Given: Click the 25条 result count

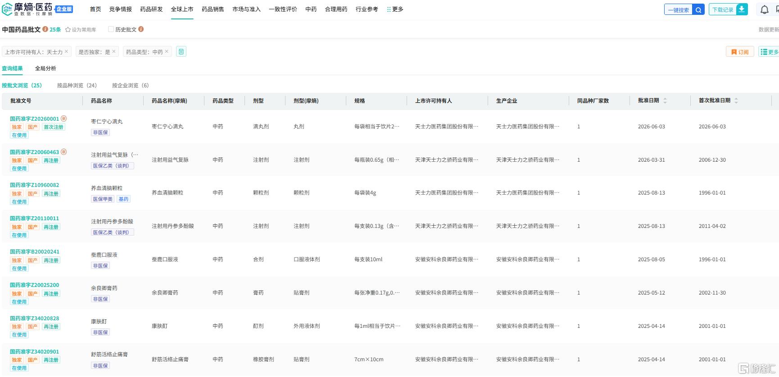Looking at the screenshot, I should click(x=55, y=29).
